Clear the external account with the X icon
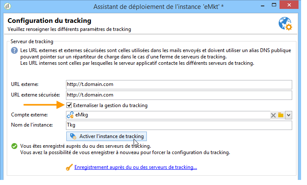The image size is (307, 185). tap(273, 115)
